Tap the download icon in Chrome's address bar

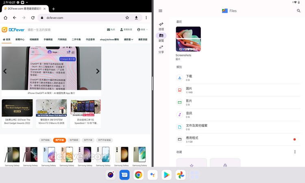(136, 18)
